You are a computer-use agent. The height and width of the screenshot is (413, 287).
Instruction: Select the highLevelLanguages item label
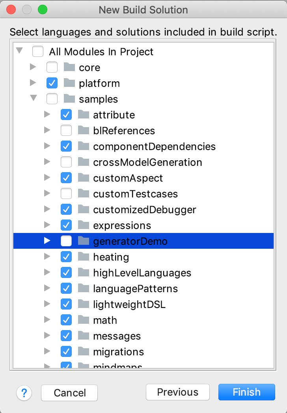(x=142, y=273)
